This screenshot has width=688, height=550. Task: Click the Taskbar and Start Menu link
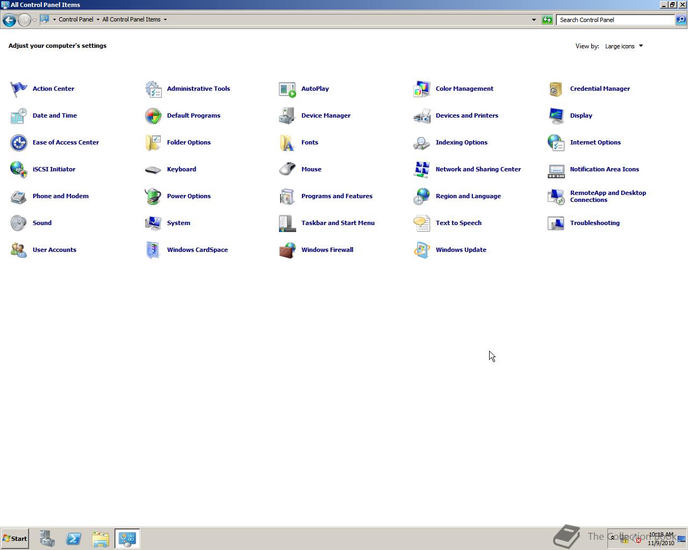[338, 223]
